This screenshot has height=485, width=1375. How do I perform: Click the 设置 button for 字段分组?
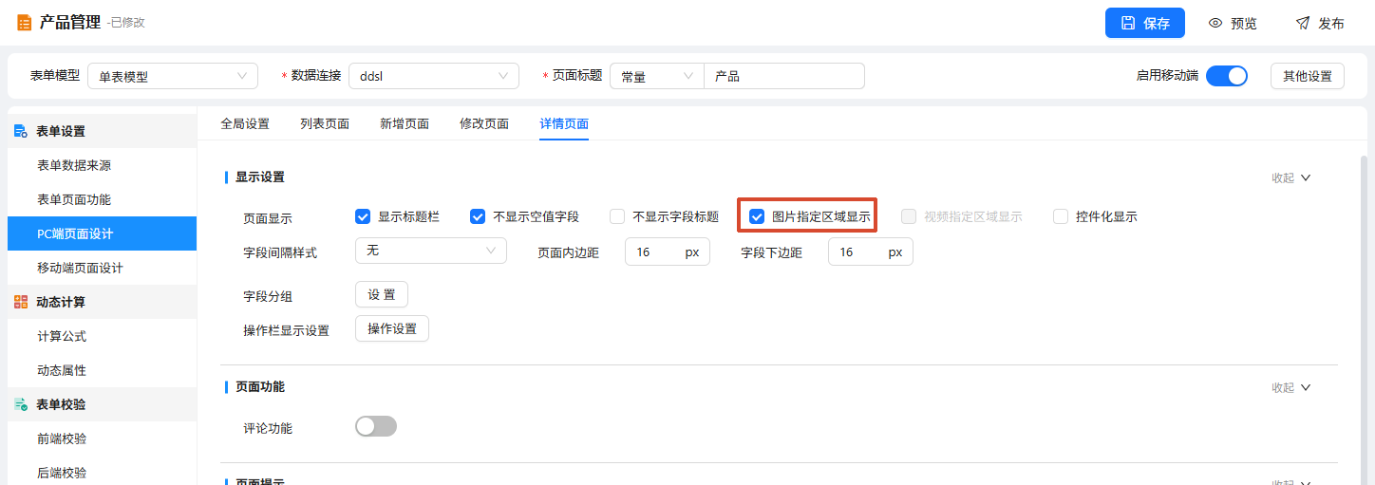[382, 294]
